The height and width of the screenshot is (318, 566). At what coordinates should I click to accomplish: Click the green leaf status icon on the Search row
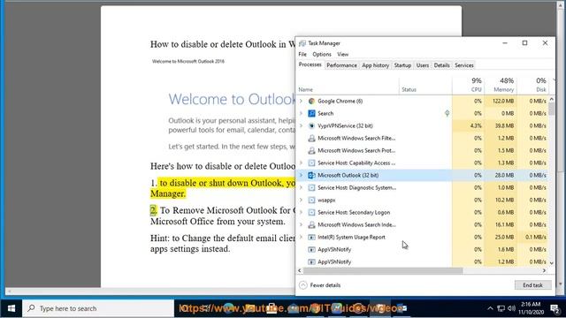447,113
